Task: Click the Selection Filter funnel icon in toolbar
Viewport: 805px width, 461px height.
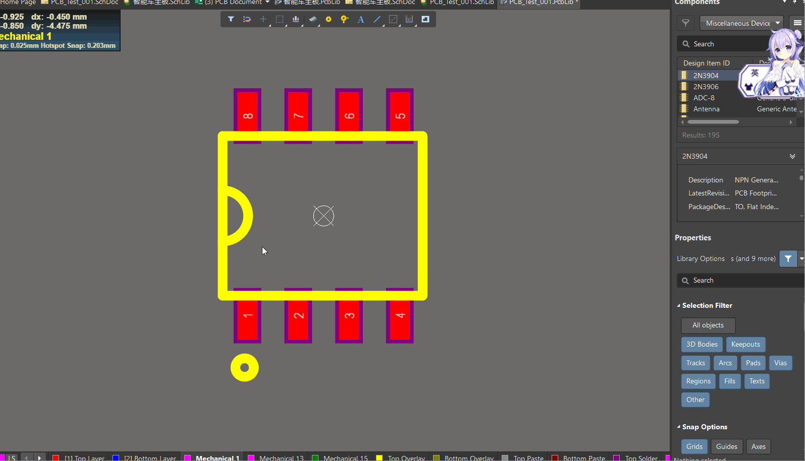Action: tap(231, 19)
